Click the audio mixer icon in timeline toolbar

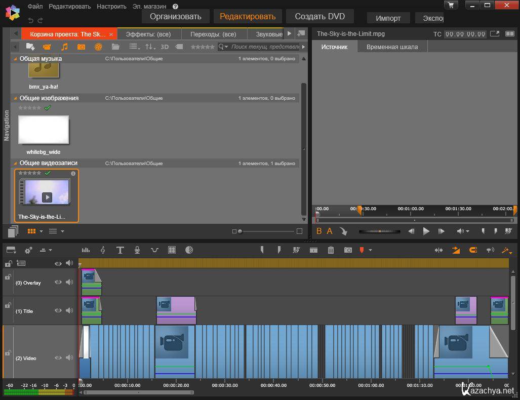pyautogui.click(x=86, y=250)
